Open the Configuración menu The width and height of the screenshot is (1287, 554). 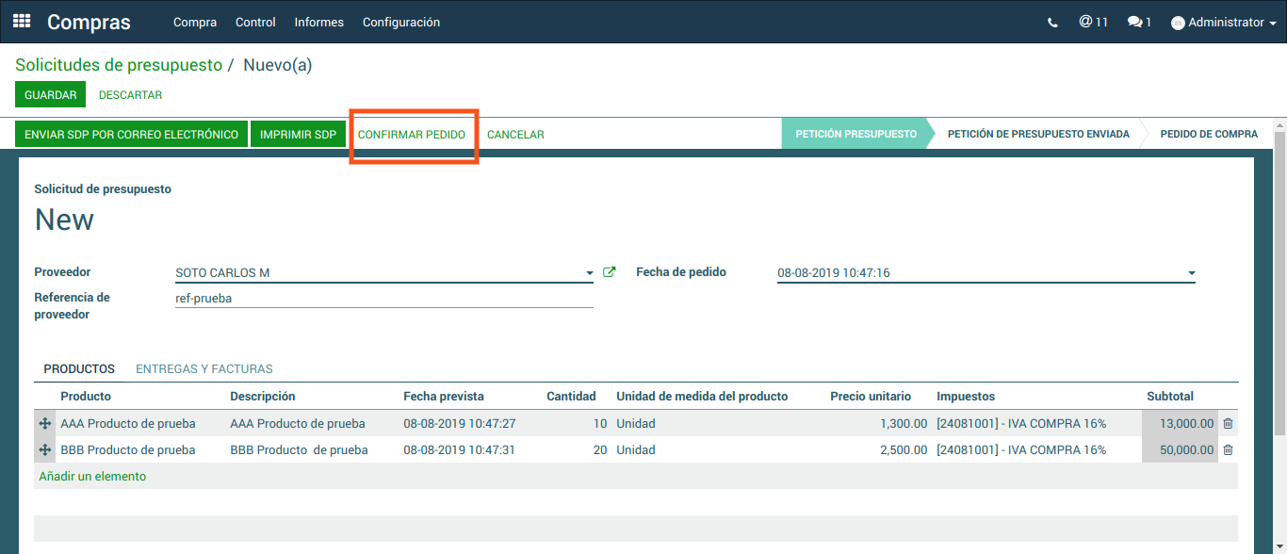[400, 23]
